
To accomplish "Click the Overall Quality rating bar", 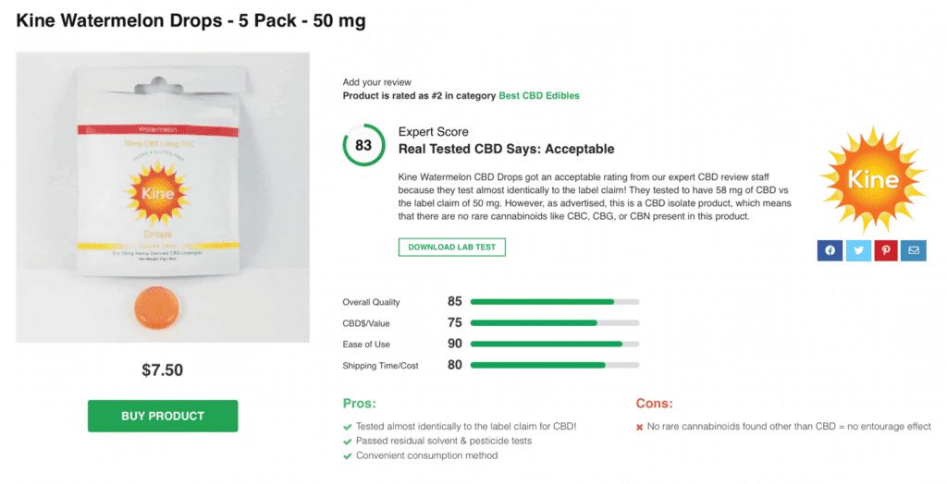I will pyautogui.click(x=554, y=302).
